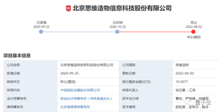Screen dimensions: 218x112
Task: Click the 审核状态 label cell
Action: (30, 82)
